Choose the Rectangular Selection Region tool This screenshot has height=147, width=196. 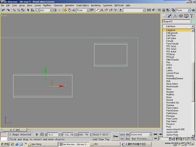(x=37, y=10)
